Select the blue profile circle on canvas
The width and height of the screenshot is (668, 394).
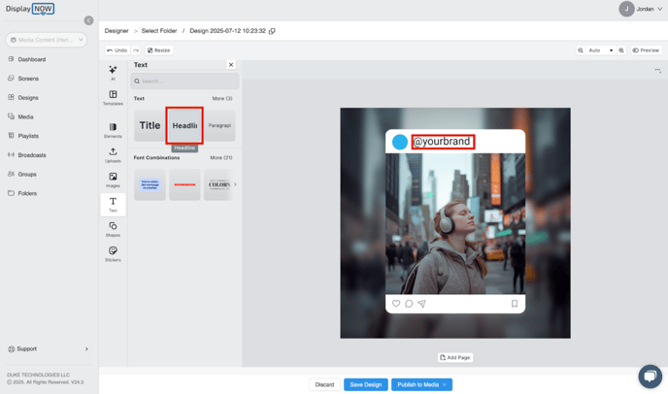tap(400, 142)
